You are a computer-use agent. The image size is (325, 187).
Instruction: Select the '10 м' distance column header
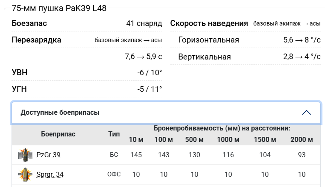coord(136,140)
